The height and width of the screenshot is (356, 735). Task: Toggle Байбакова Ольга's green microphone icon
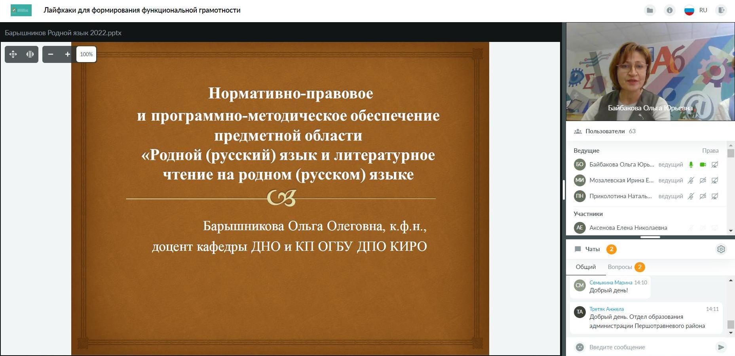691,165
